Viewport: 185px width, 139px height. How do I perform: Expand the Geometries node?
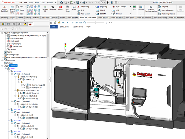pyautogui.click(x=2, y=60)
